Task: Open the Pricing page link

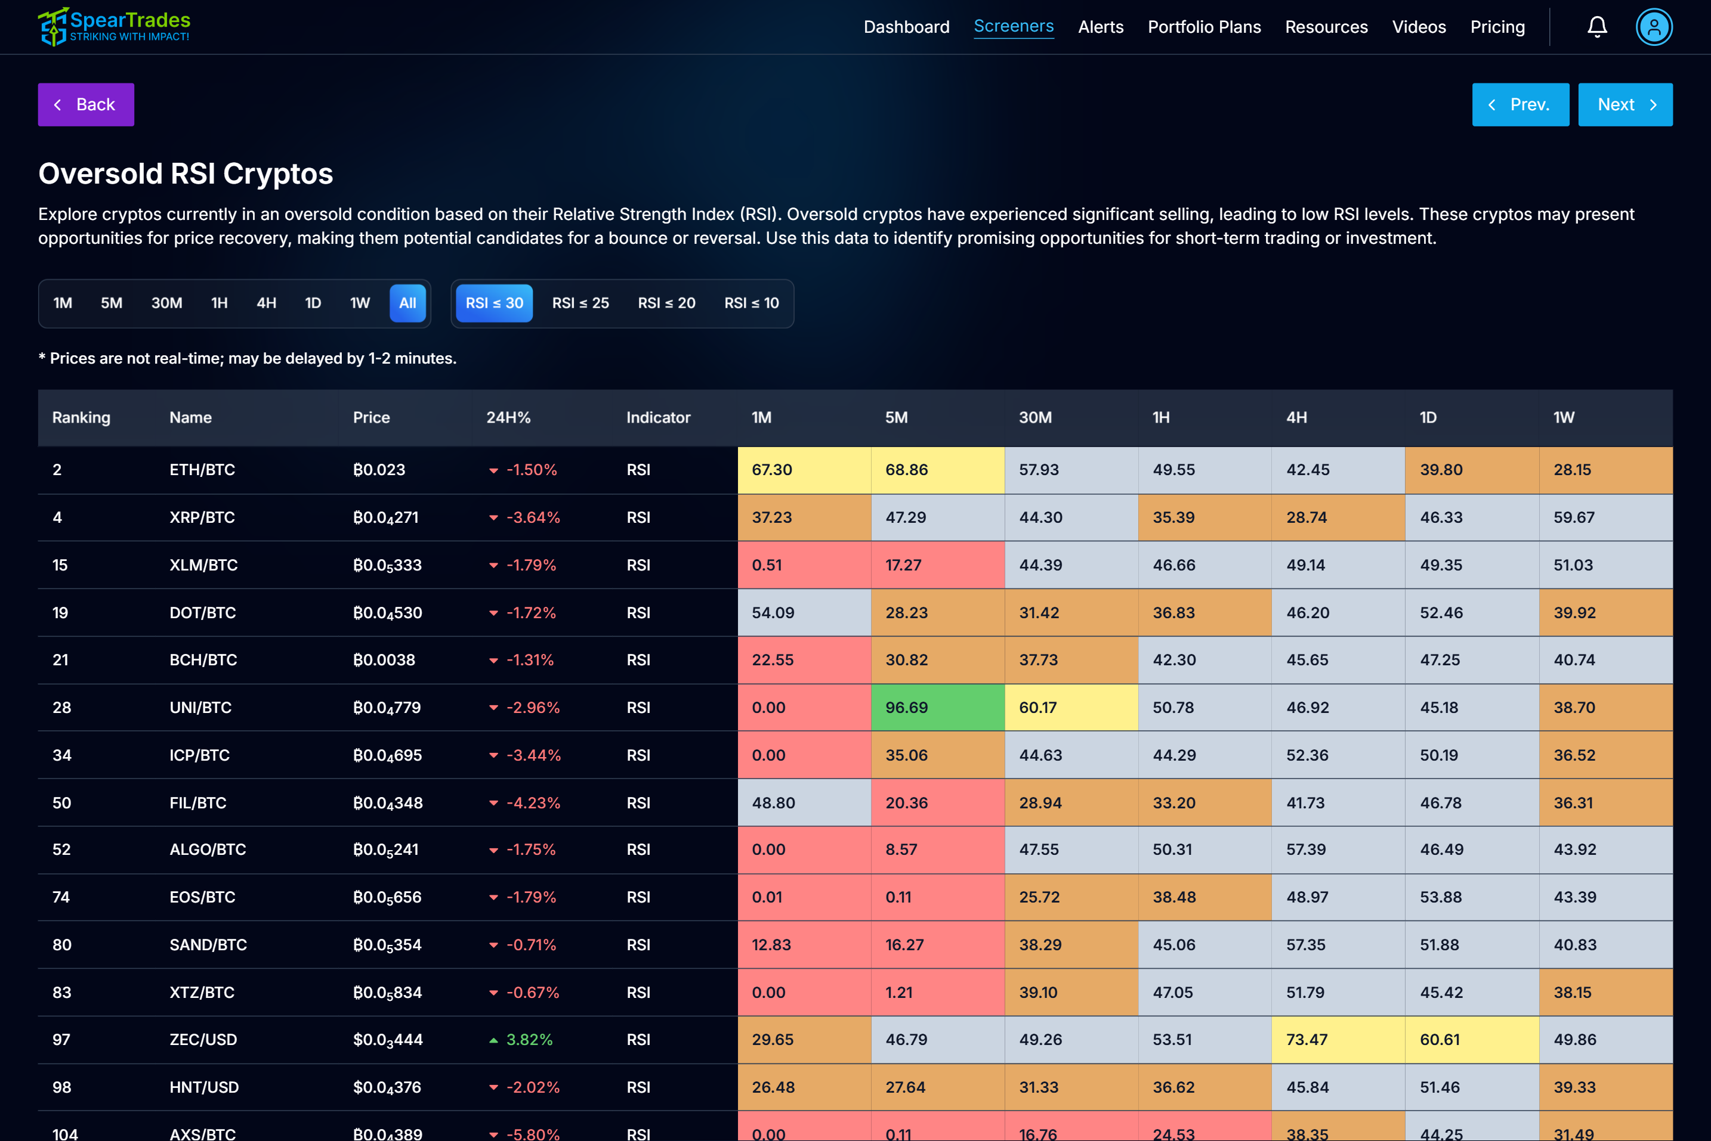Action: (x=1497, y=26)
